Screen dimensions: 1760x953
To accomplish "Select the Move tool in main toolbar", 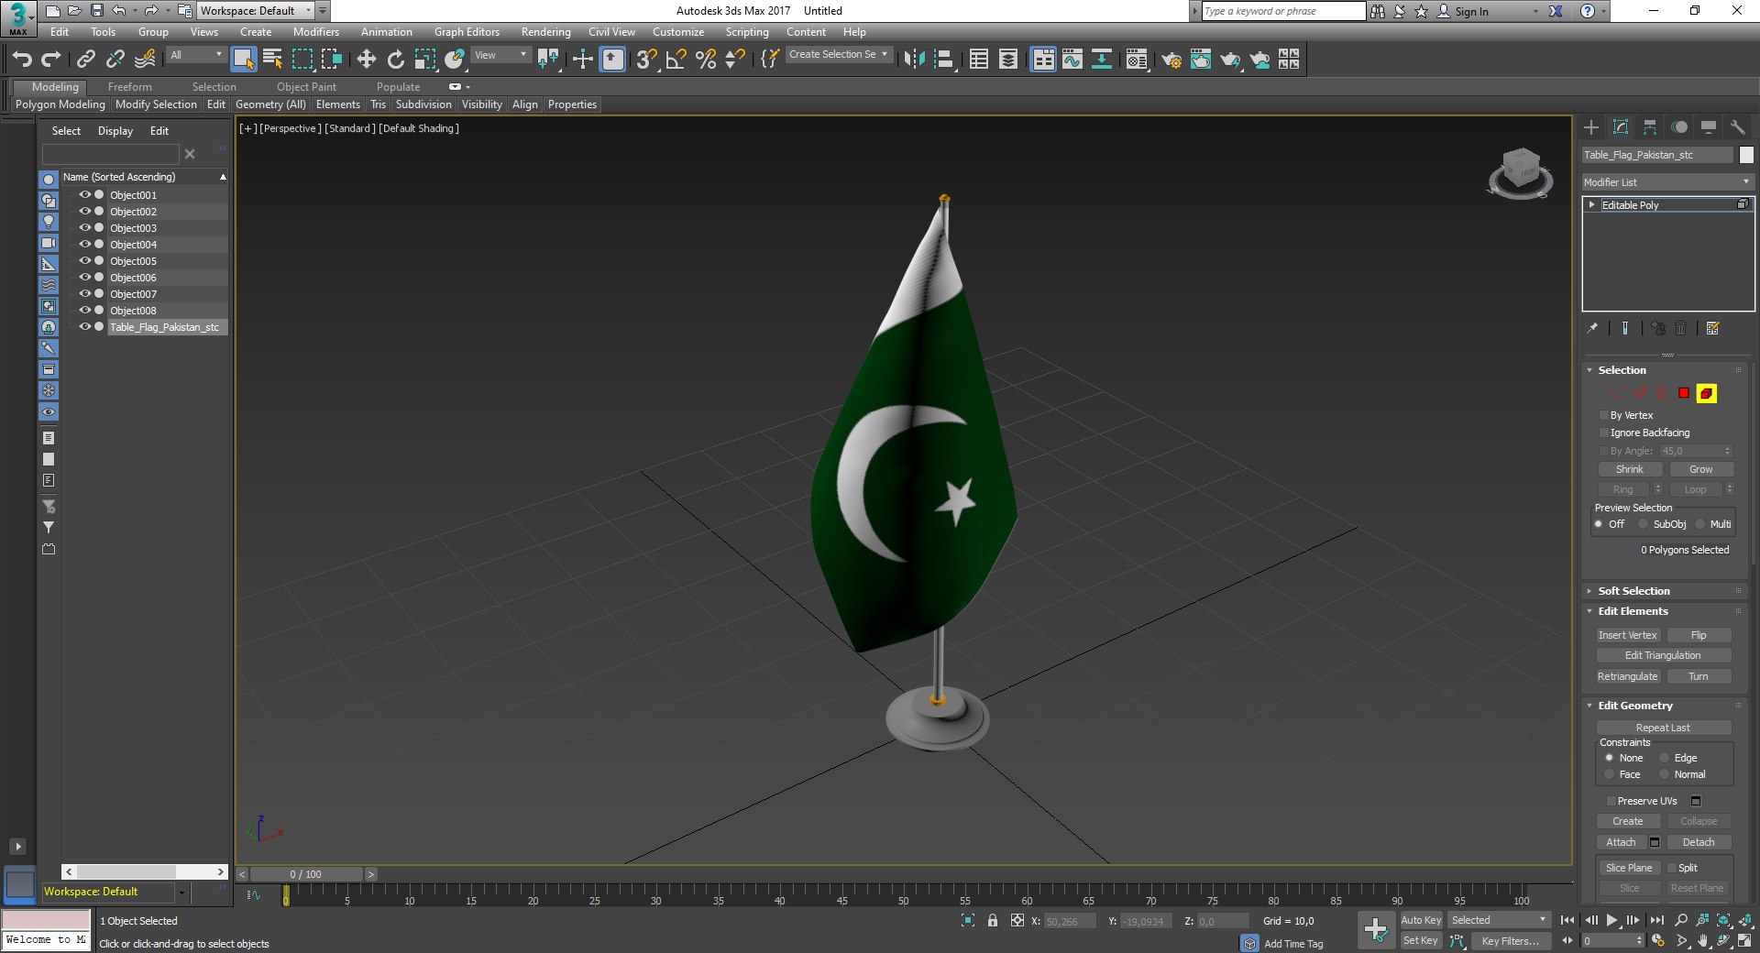I will point(366,60).
